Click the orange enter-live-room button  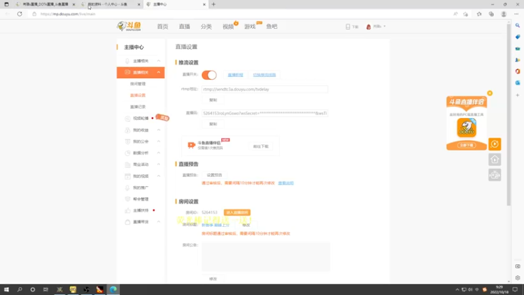[237, 212]
